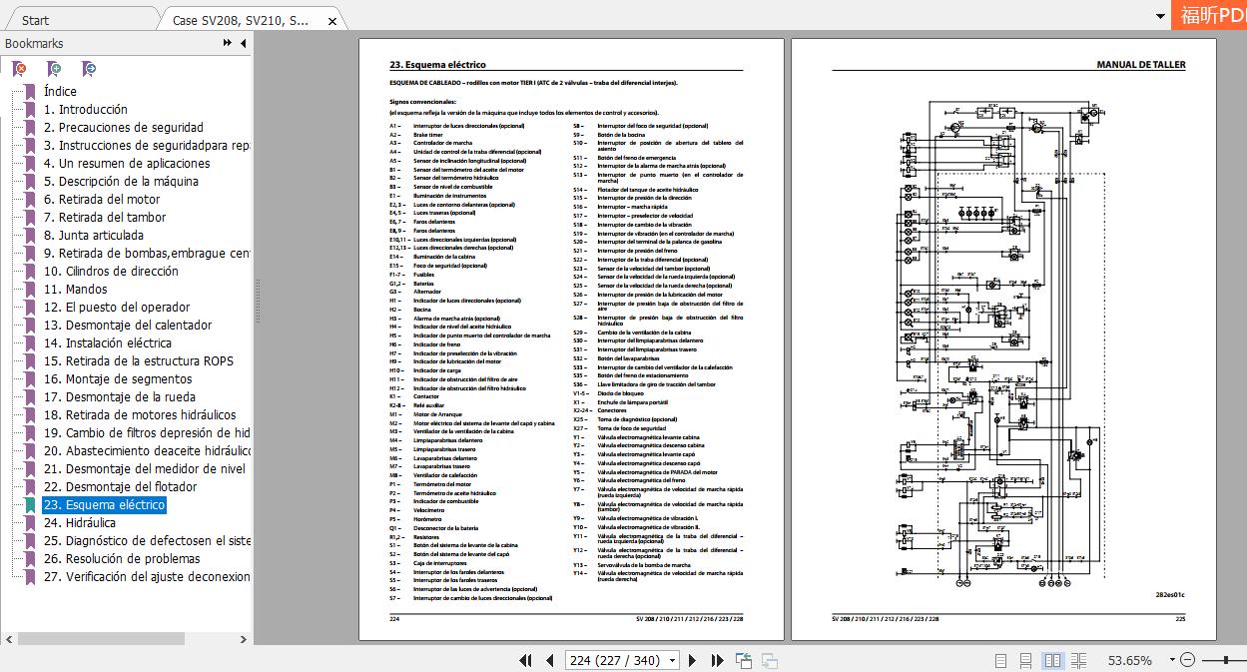The width and height of the screenshot is (1247, 672).
Task: Toggle two-page facing view mode
Action: coord(1052,660)
